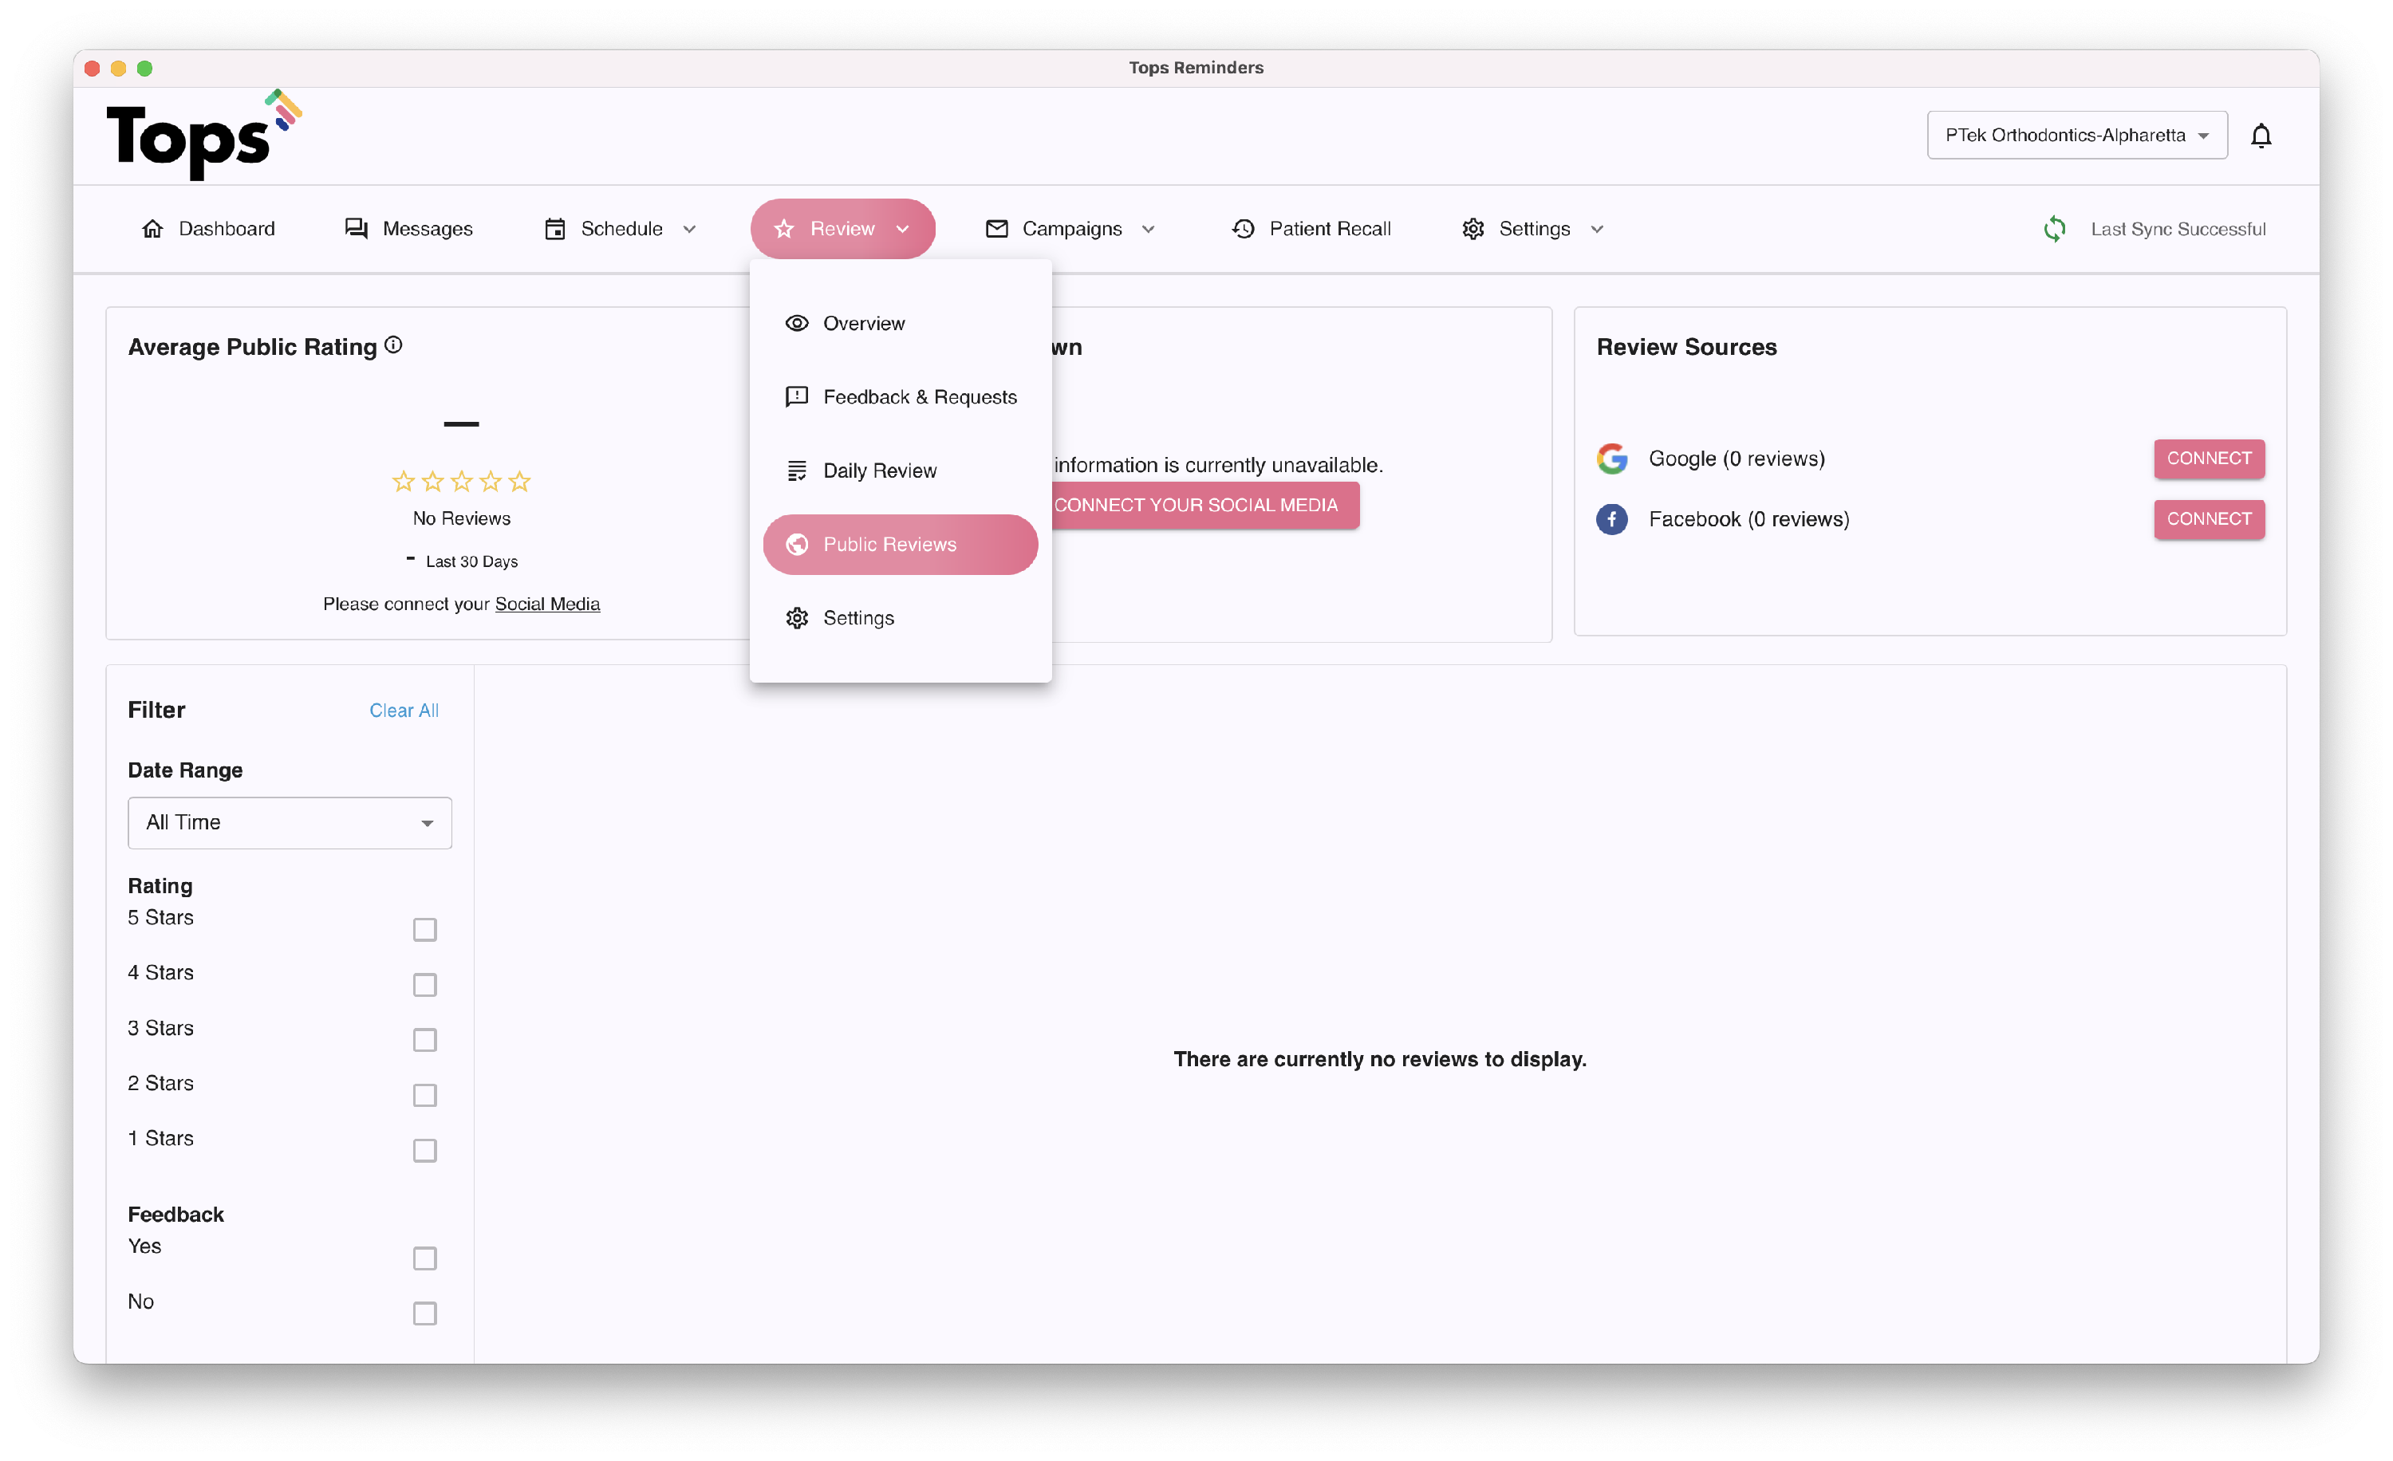Click the Messages chat bubble icon
Screen dimensions: 2393x1461
tap(357, 229)
